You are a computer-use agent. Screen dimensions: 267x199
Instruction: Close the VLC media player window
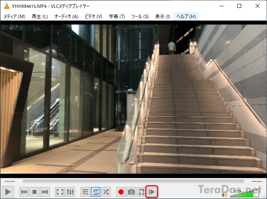[x=257, y=6]
